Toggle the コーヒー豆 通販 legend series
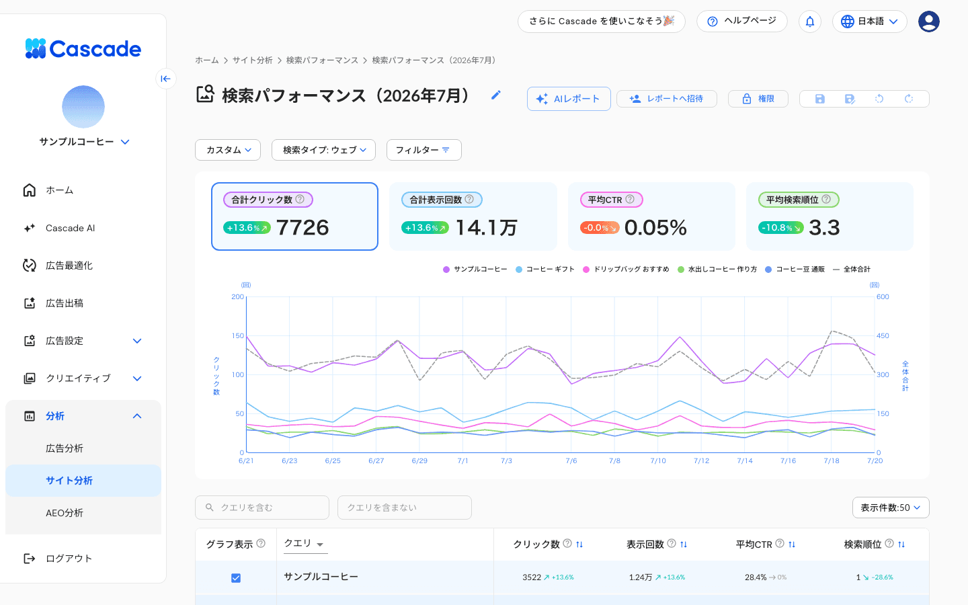The width and height of the screenshot is (968, 605). pyautogui.click(x=795, y=270)
